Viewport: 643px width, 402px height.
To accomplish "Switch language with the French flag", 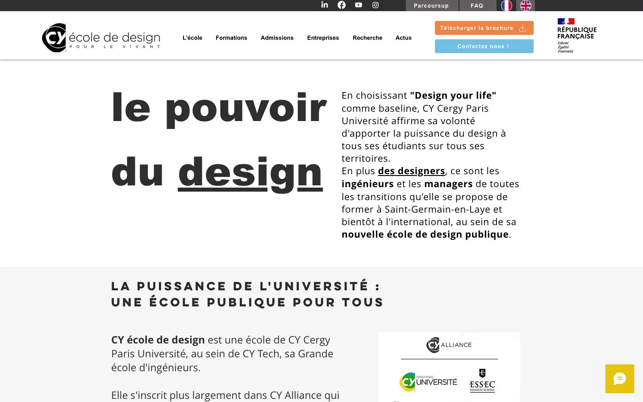I will (x=506, y=5).
